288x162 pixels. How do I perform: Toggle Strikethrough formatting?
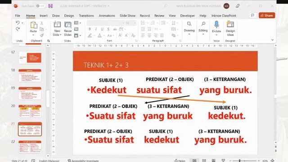coord(115,29)
